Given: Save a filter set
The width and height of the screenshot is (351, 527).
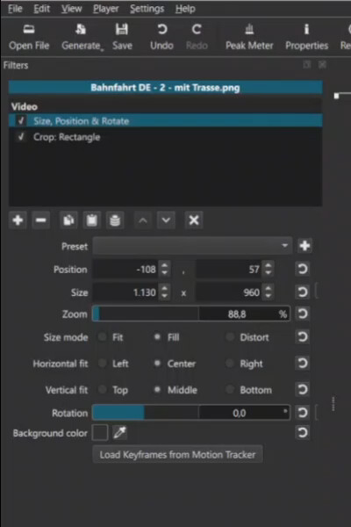Looking at the screenshot, I should pos(115,220).
